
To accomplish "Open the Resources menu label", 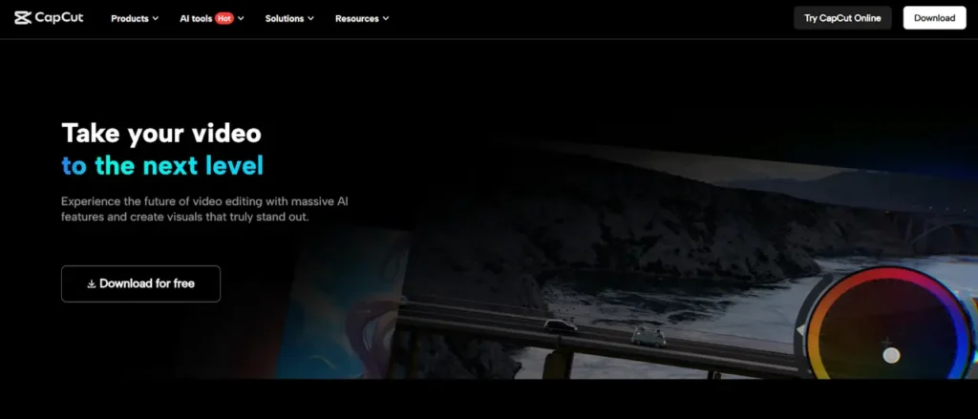I will [x=357, y=18].
